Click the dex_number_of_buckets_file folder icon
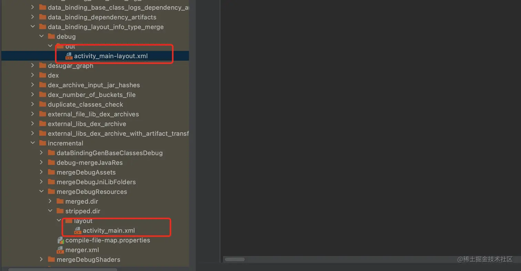Screen dimensions: 521x271 [43, 94]
